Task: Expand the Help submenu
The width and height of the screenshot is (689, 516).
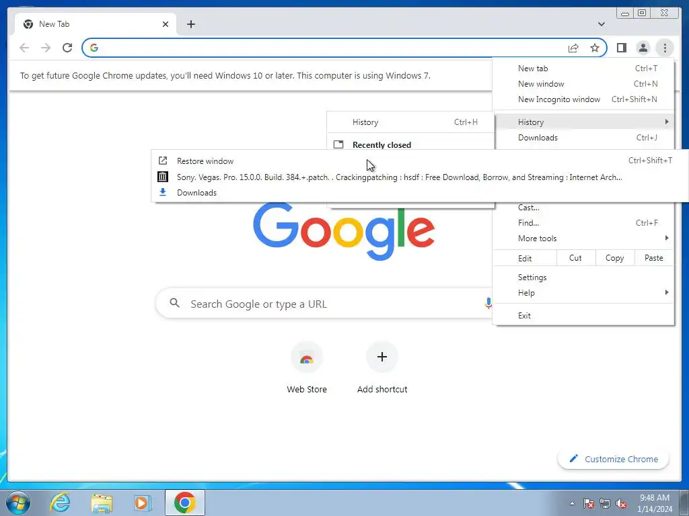Action: (x=583, y=293)
